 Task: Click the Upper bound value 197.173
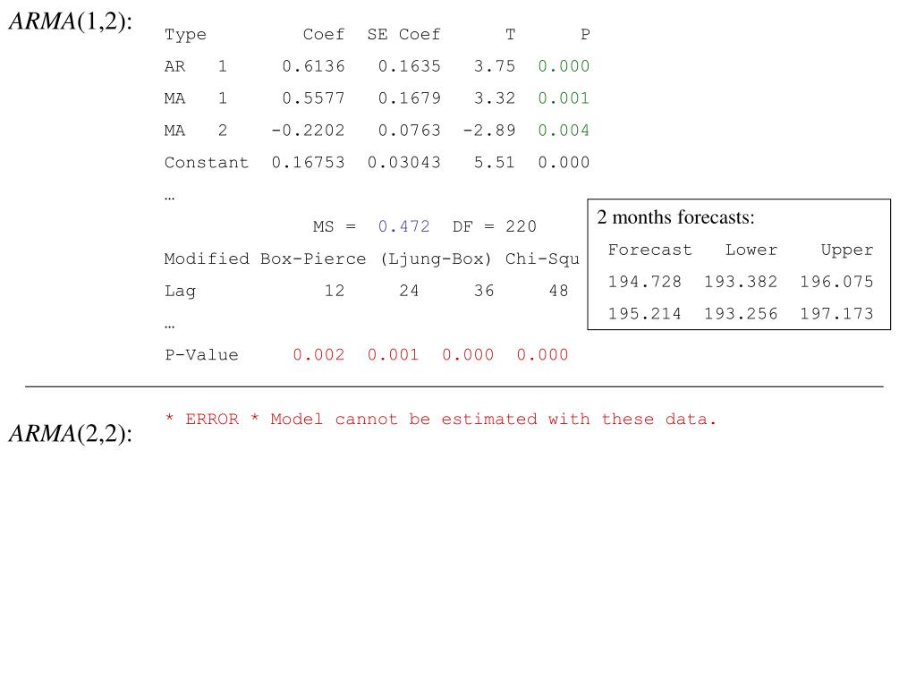click(836, 314)
